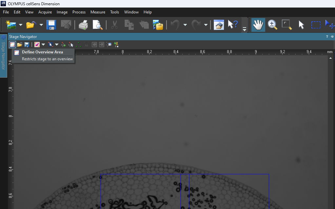Open the Process menu

click(x=79, y=12)
